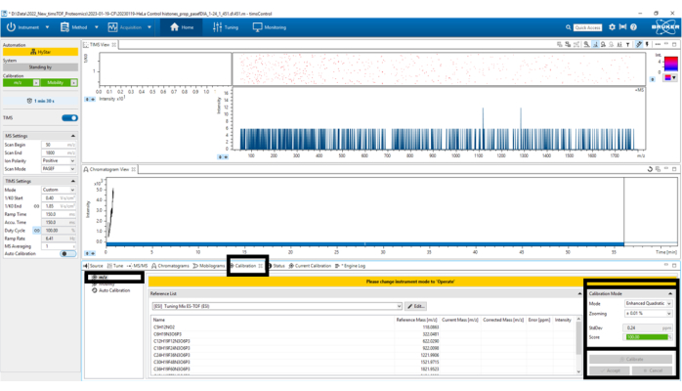
Task: Open the MS/MS tab
Action: (137, 266)
